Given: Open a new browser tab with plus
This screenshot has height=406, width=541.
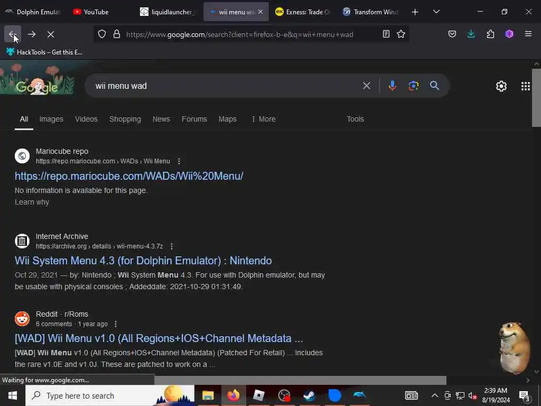Looking at the screenshot, I should tap(415, 12).
